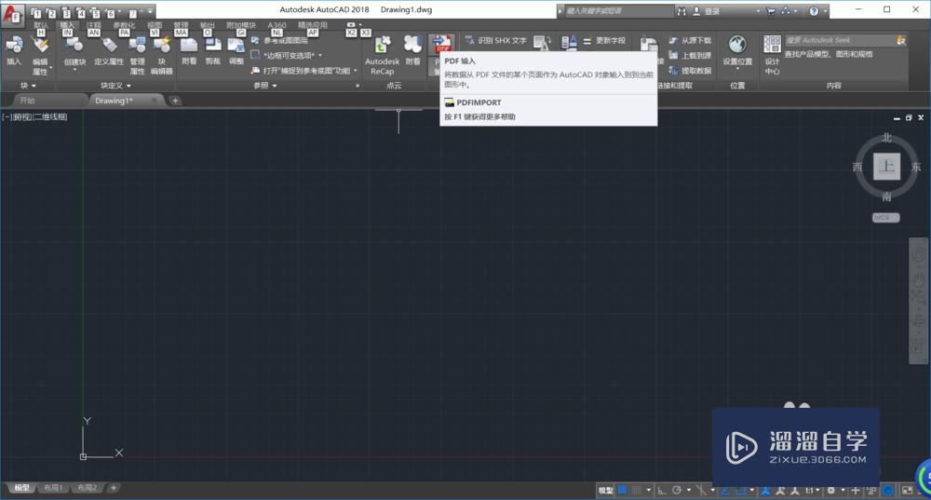The width and height of the screenshot is (931, 500).
Task: Click the 上 face of the ViewCube
Action: [886, 167]
